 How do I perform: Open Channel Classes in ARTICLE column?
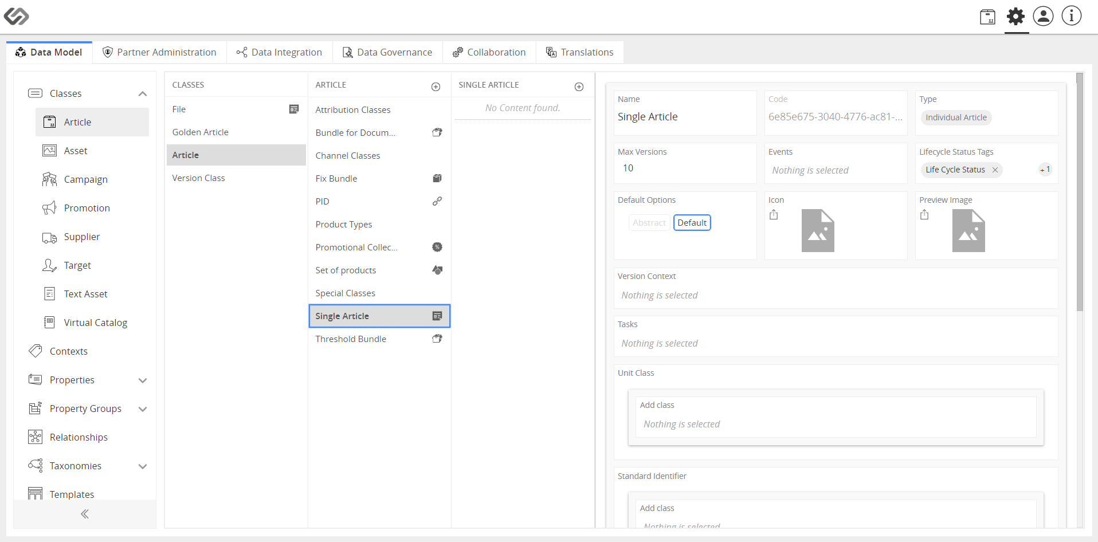tap(379, 155)
